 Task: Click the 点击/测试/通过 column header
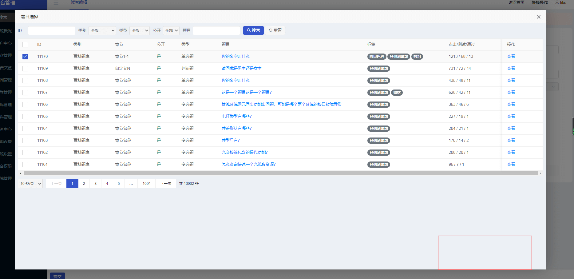[461, 44]
